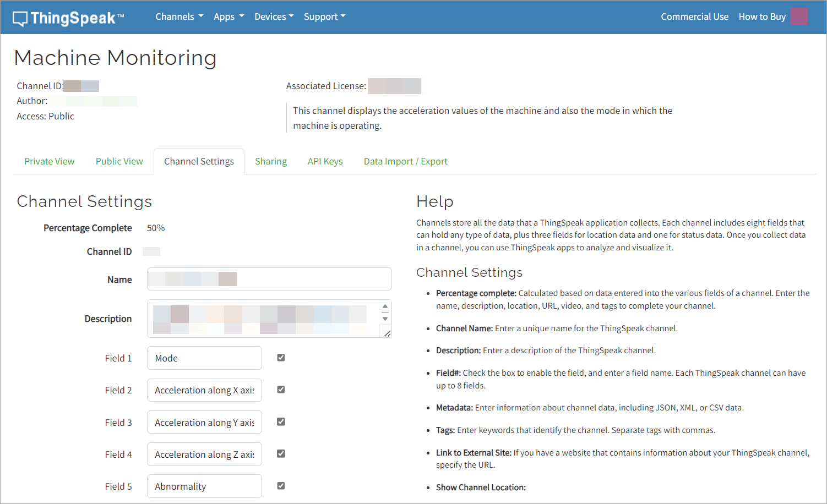Image resolution: width=827 pixels, height=504 pixels.
Task: Toggle the Field 4 checkbox
Action: tap(281, 454)
